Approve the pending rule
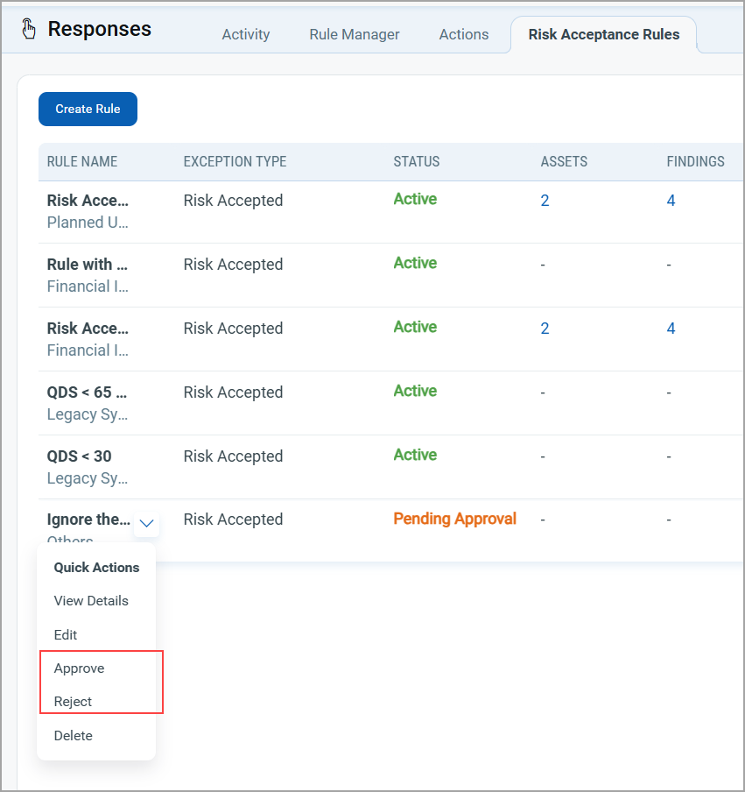The height and width of the screenshot is (792, 745). [79, 668]
